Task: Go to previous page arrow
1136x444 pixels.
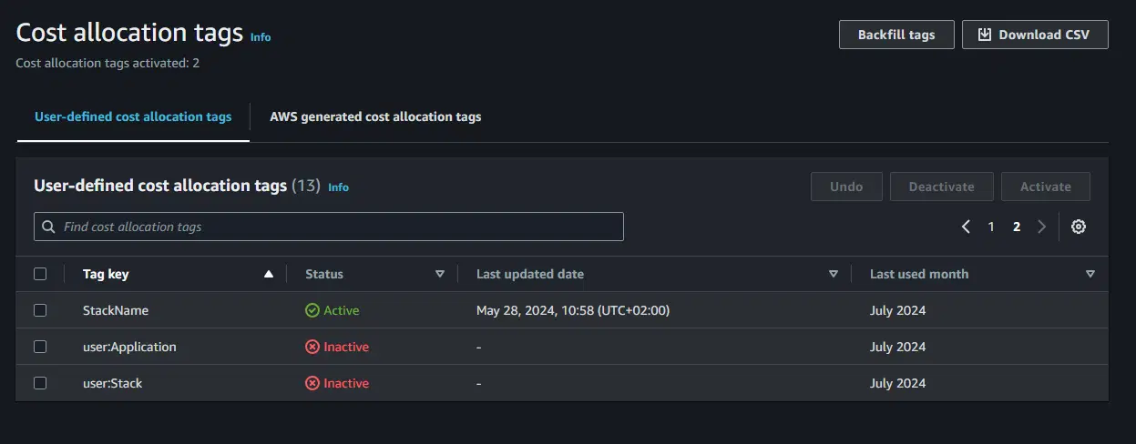Action: [966, 227]
